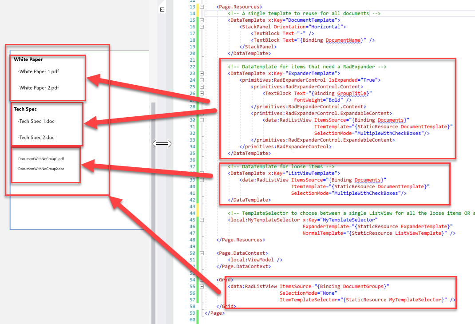Image resolution: width=475 pixels, height=324 pixels.
Task: Click "MultipleWithCheckBoxes" on line 41
Action: click(x=366, y=193)
